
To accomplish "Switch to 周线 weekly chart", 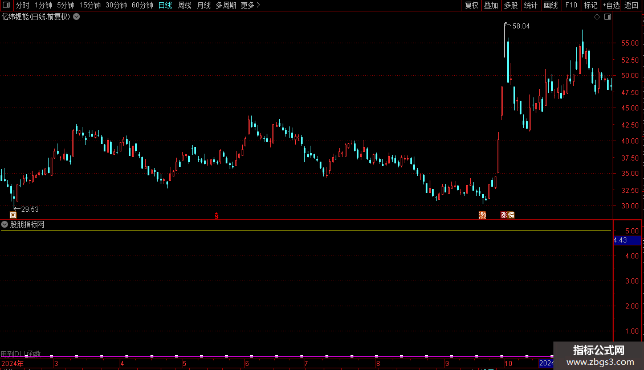I will [x=185, y=5].
